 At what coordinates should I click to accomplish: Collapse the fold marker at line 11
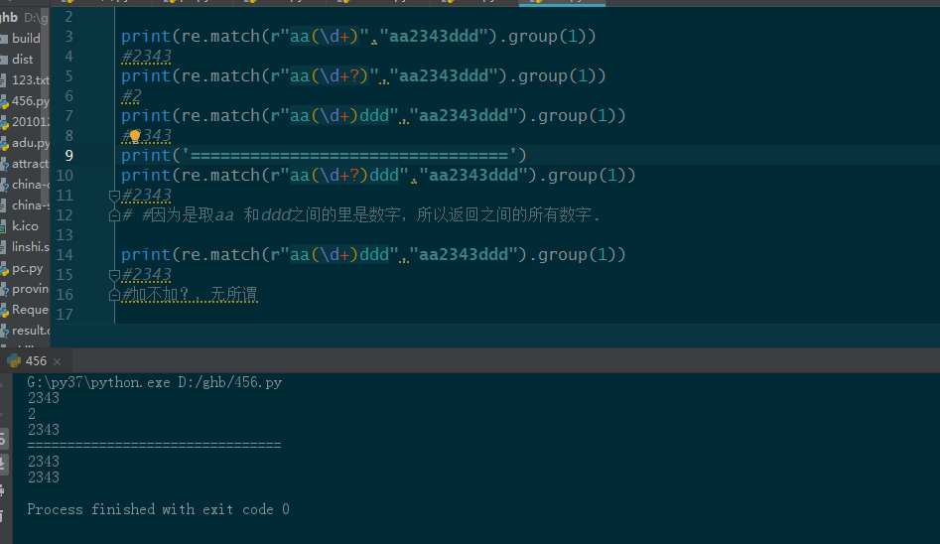(x=114, y=196)
